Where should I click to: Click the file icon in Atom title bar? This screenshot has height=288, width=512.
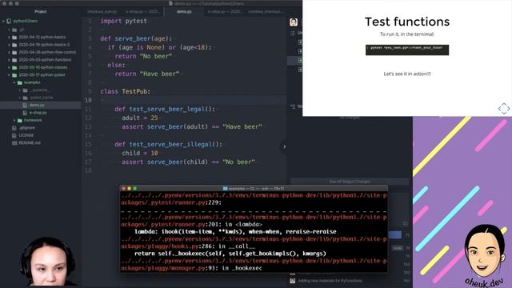click(x=170, y=3)
